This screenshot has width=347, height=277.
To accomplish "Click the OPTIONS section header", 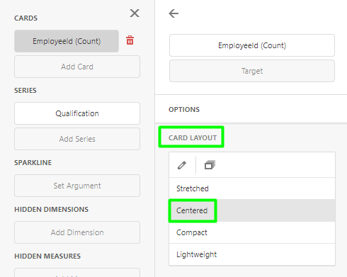I will [184, 110].
